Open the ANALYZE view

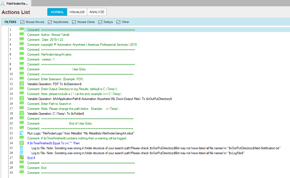click(x=97, y=12)
